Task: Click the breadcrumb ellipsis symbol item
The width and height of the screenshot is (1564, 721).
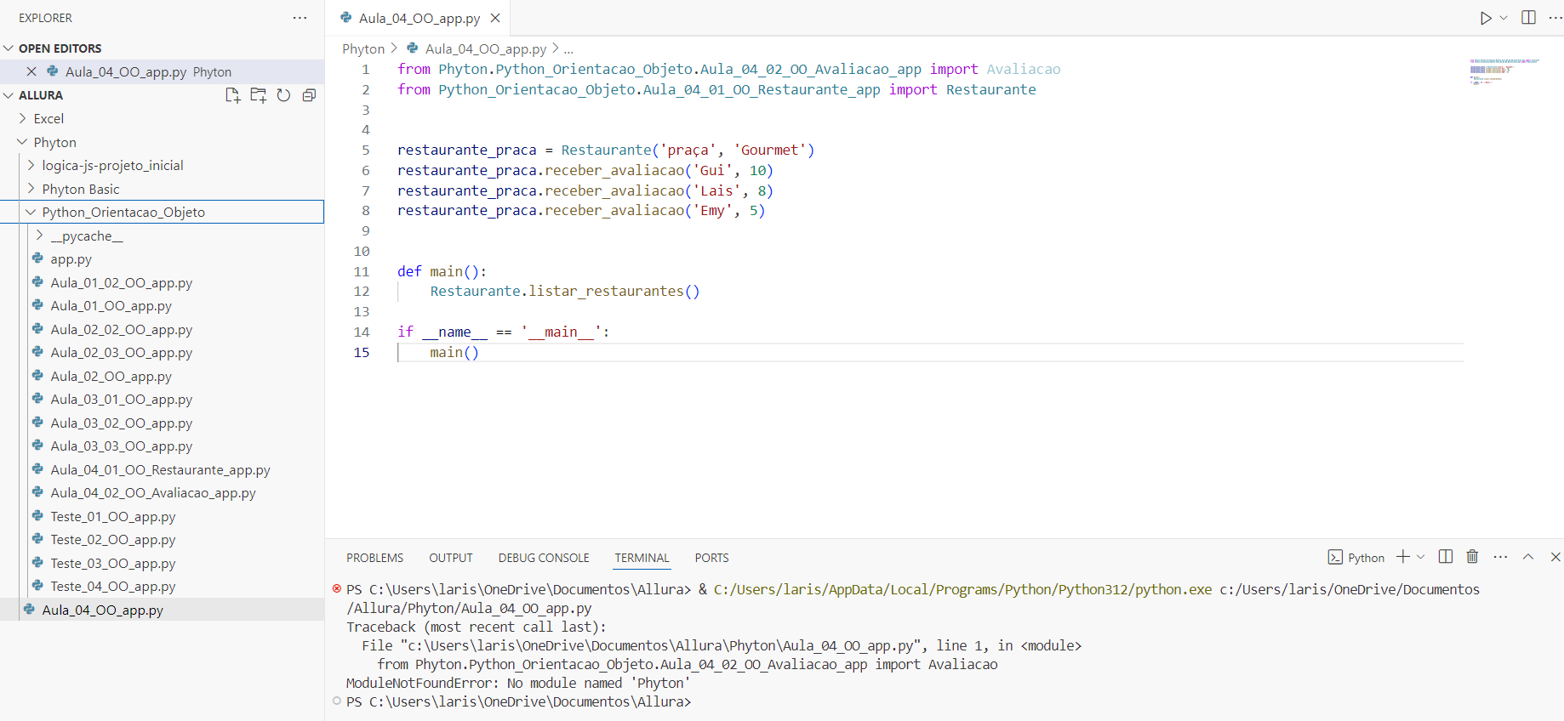Action: (x=568, y=49)
